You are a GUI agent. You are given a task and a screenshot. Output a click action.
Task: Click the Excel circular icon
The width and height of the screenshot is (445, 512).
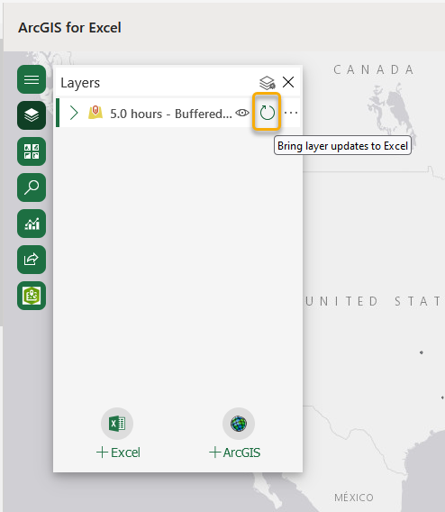(x=117, y=424)
